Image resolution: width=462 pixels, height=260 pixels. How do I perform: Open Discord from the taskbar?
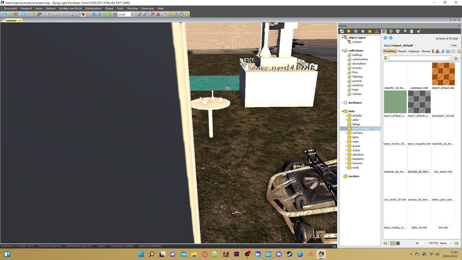(279, 254)
